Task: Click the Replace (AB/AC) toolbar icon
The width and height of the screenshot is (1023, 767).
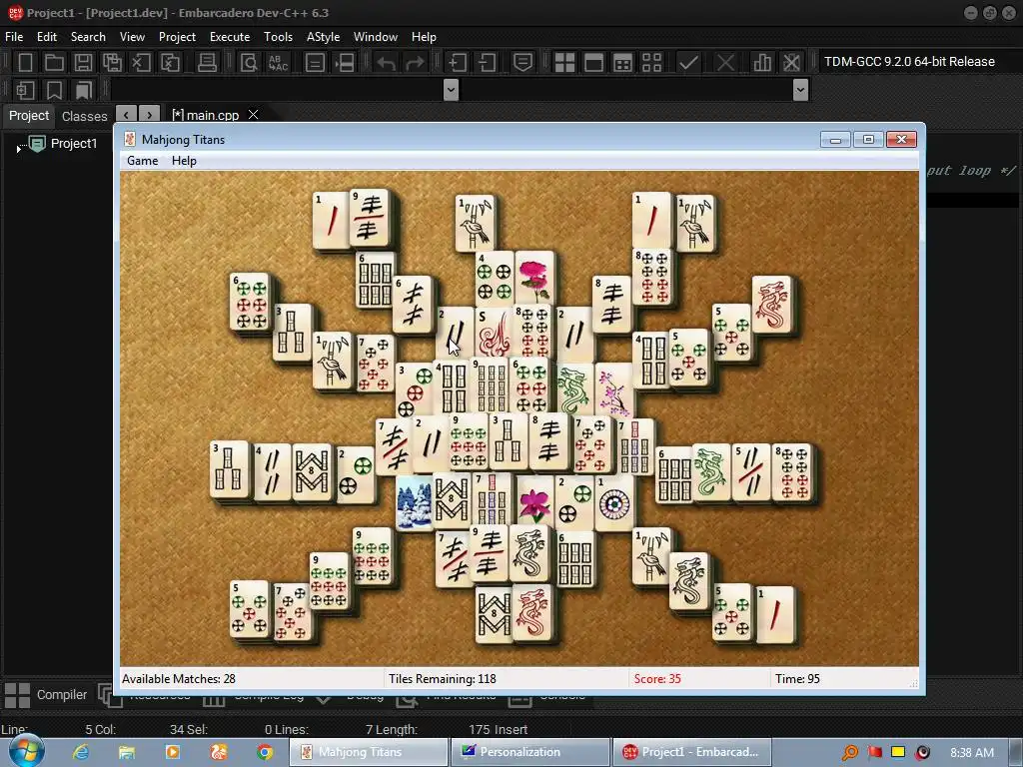Action: tap(278, 63)
